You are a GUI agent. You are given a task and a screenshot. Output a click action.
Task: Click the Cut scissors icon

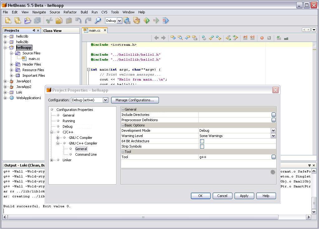[49, 21]
